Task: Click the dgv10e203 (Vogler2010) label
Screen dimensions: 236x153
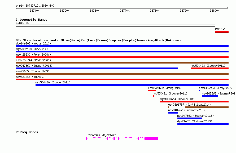Action: click(x=33, y=43)
